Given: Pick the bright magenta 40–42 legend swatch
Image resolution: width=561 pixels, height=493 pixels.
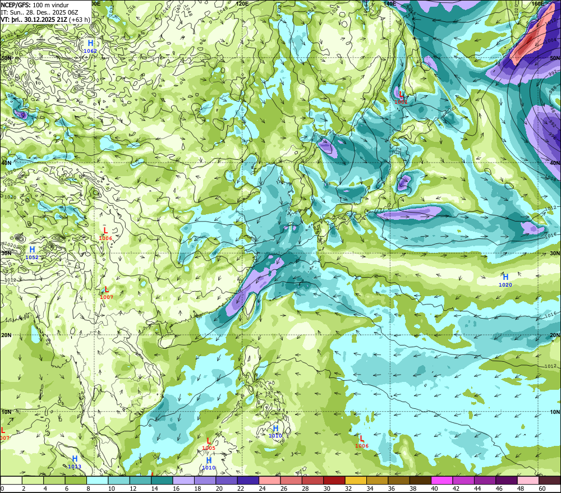Looking at the screenshot, I should point(442,480).
